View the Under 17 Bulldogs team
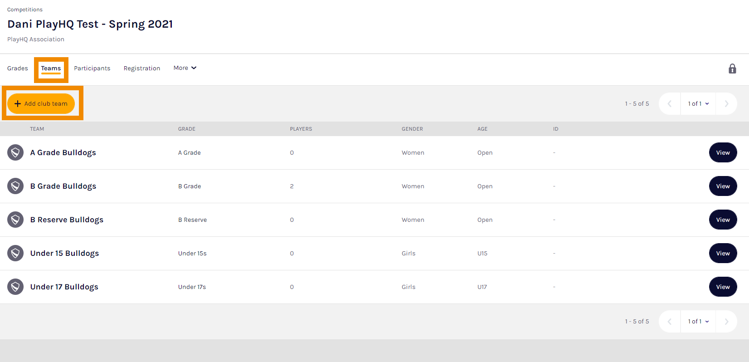 click(x=723, y=287)
